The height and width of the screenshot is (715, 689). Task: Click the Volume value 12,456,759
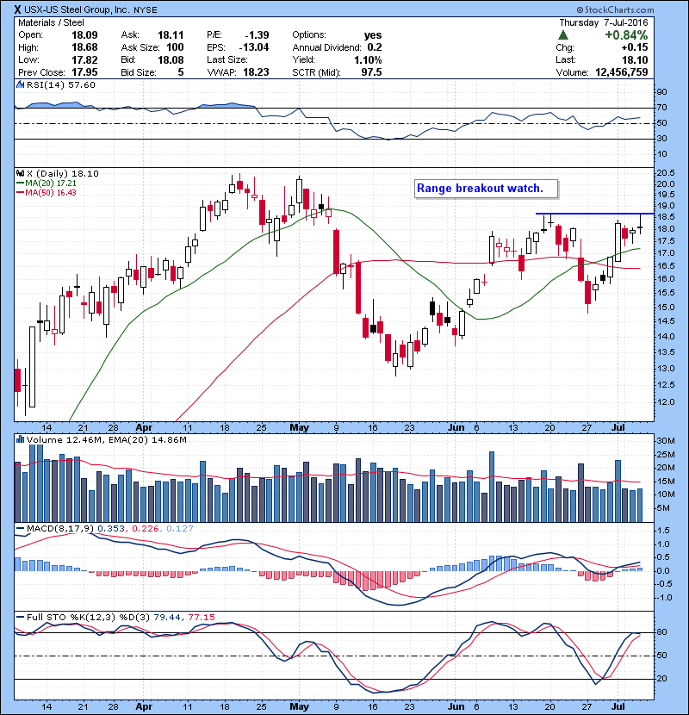click(621, 72)
